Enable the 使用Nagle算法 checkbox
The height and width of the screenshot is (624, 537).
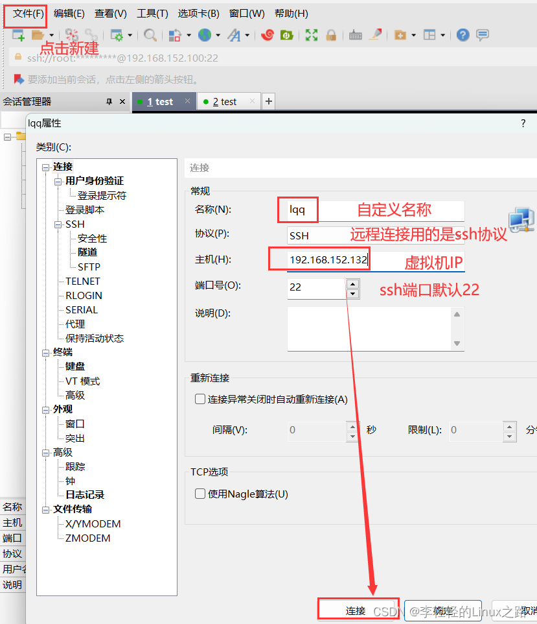click(x=200, y=493)
